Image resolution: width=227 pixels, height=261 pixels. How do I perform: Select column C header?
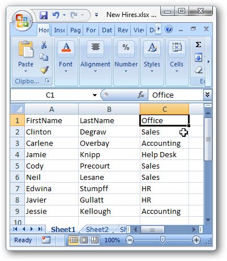[x=165, y=109]
